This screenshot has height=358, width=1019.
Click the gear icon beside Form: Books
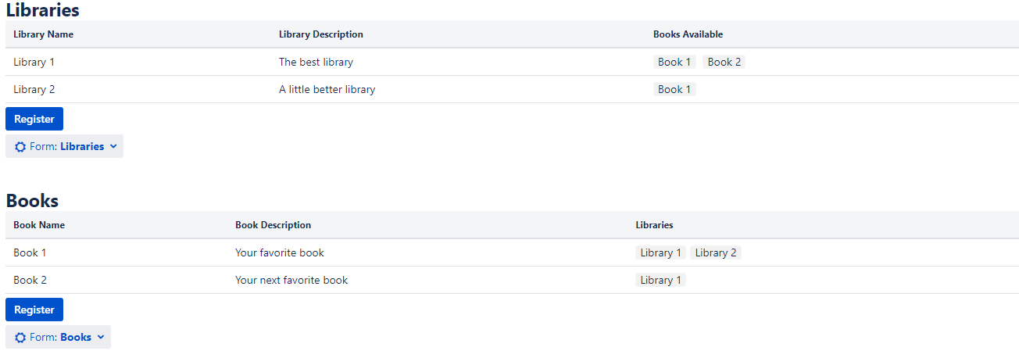pyautogui.click(x=20, y=338)
